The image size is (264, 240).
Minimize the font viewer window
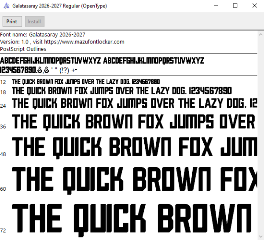(216, 6)
